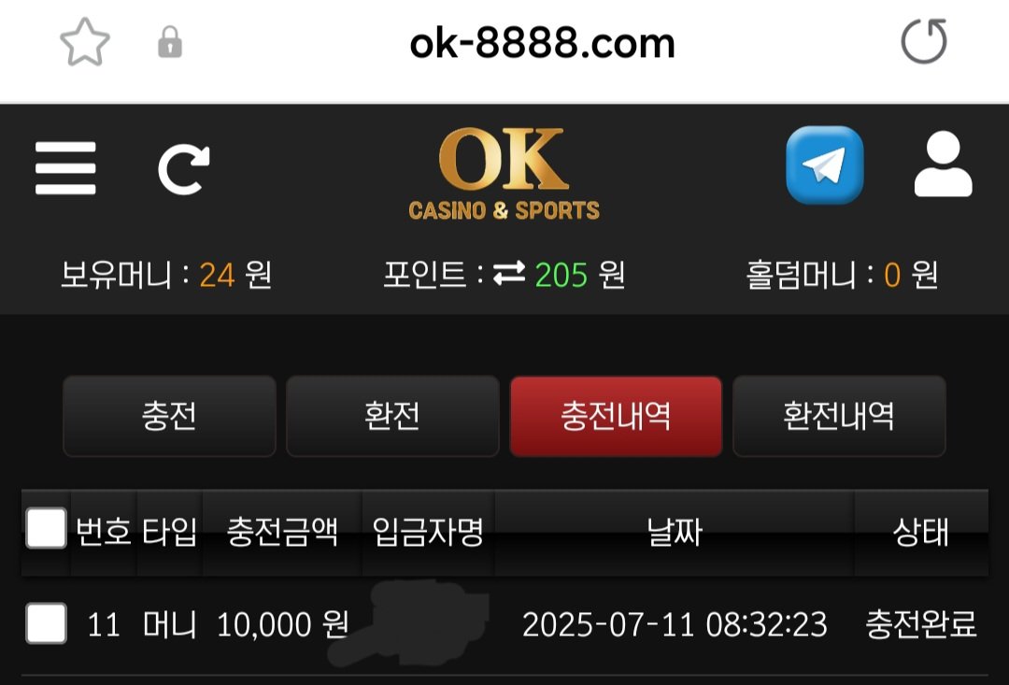Screen dimensions: 1009x685
Task: Switch to the 충전 tab
Action: click(x=169, y=416)
